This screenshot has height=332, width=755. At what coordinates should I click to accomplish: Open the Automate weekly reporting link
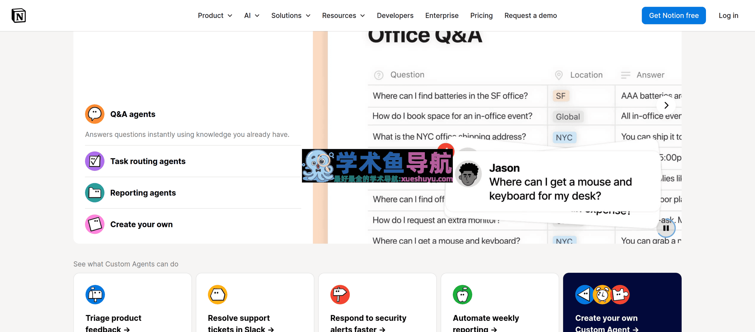coord(486,323)
